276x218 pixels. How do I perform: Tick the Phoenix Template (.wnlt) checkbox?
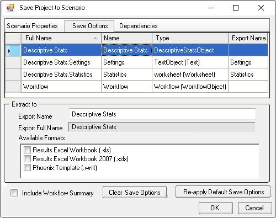[x=27, y=168]
